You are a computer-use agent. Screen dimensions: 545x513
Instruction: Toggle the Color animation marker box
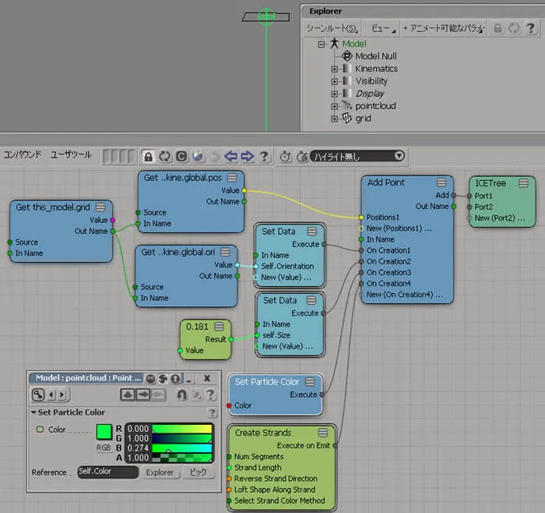coord(40,429)
